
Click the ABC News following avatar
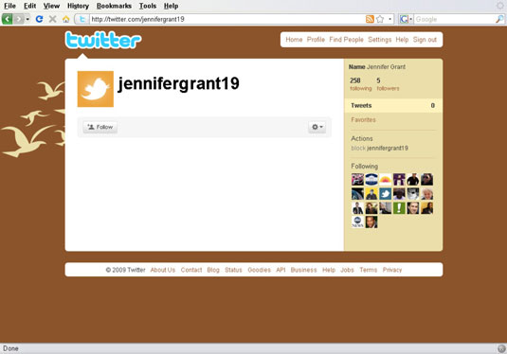point(357,222)
